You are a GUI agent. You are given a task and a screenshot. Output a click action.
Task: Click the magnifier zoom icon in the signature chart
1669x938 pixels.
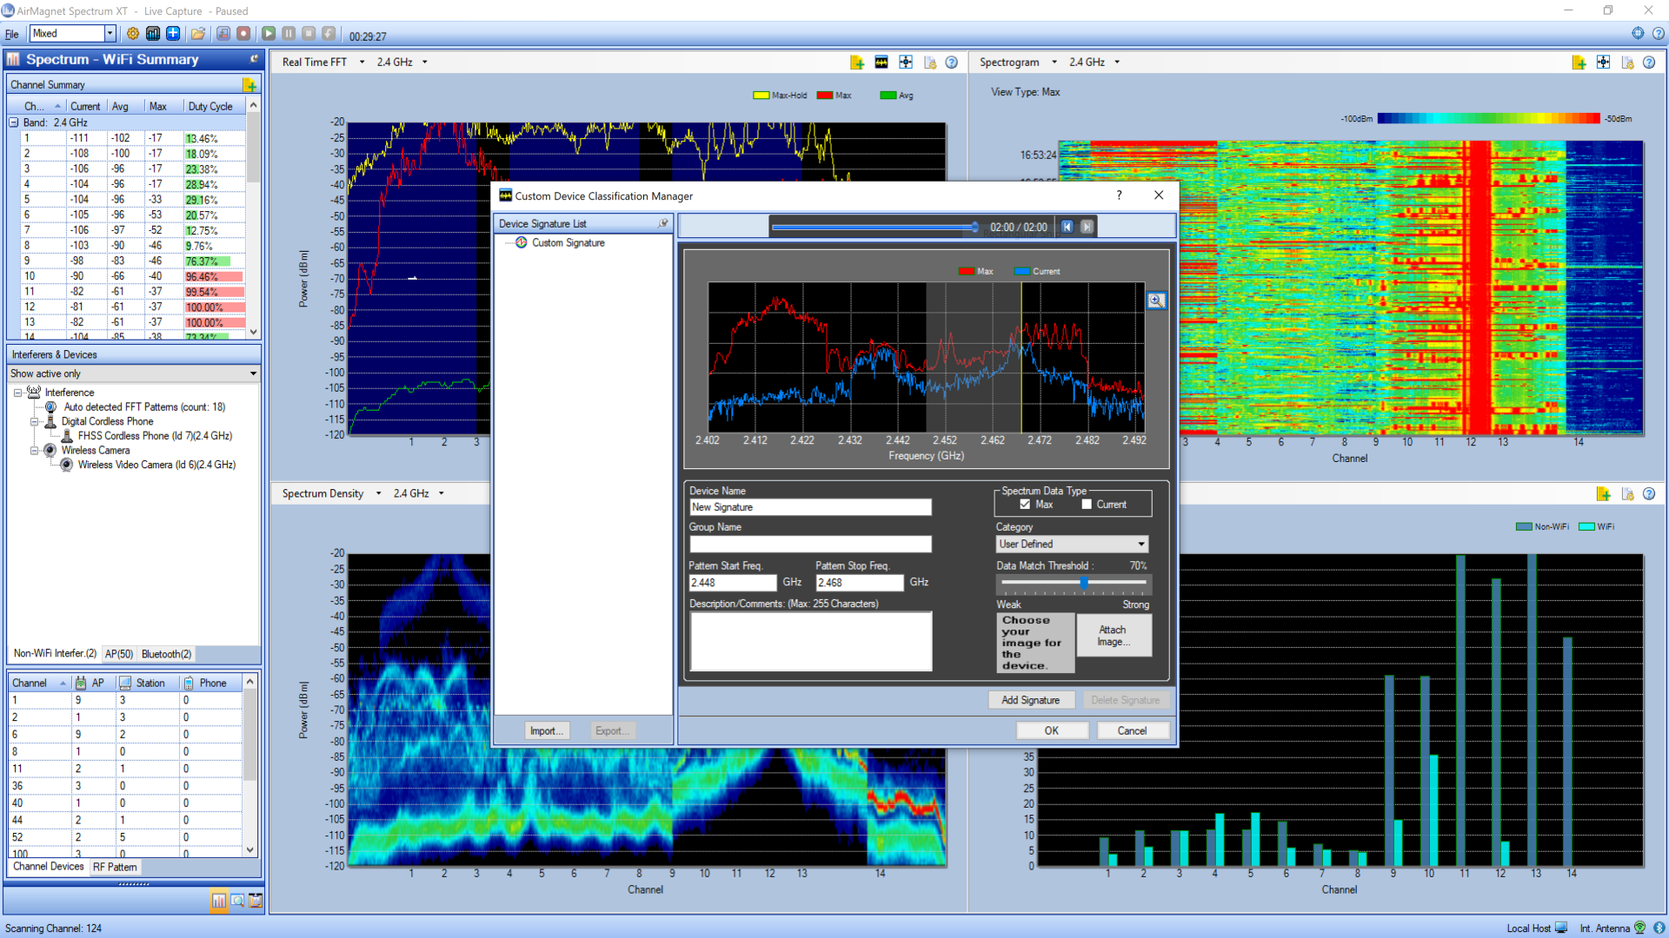[x=1156, y=301]
